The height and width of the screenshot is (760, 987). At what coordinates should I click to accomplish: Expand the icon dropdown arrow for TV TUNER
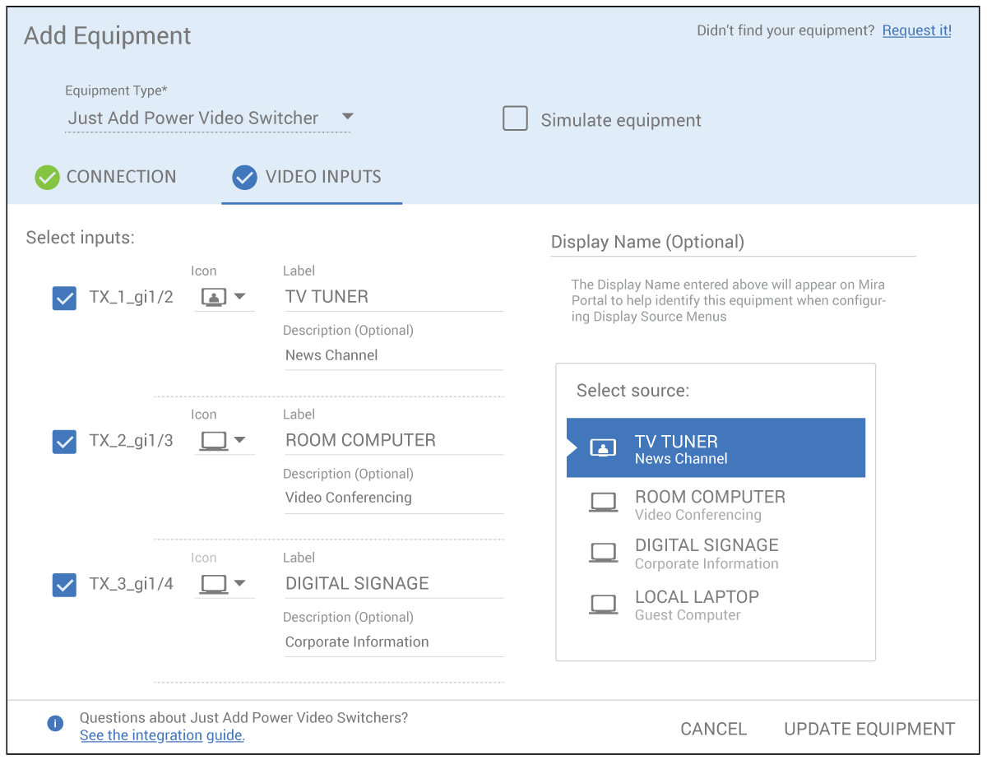click(240, 297)
